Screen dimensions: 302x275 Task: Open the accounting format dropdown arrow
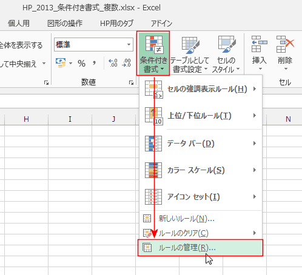click(x=70, y=64)
